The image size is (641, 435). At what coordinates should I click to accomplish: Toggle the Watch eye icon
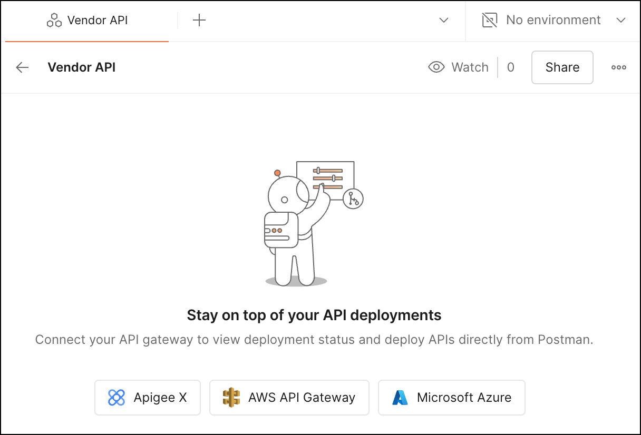[x=436, y=67]
